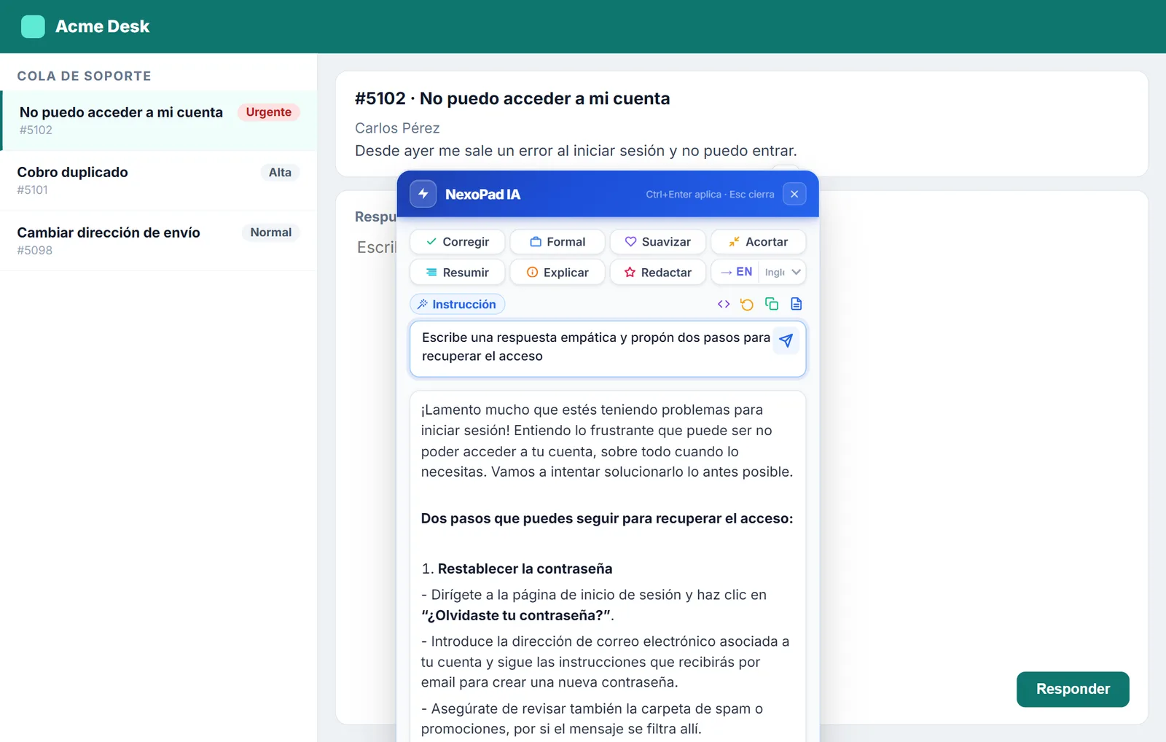
Task: Click the generated text 'Restablecer la contraseña'
Action: [x=525, y=569]
